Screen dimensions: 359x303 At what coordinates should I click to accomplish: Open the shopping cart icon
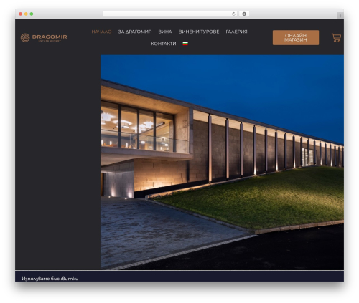click(336, 38)
